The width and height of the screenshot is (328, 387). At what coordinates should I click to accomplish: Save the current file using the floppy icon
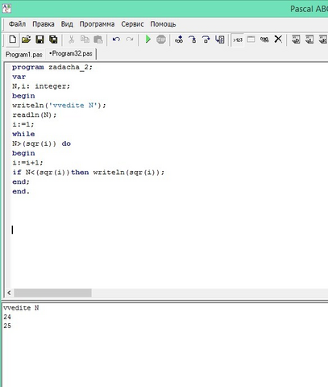tap(39, 40)
